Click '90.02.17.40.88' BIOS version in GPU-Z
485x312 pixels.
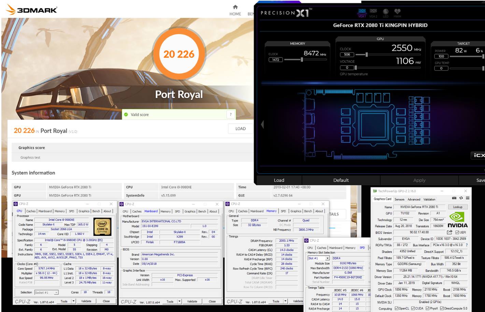419,233
